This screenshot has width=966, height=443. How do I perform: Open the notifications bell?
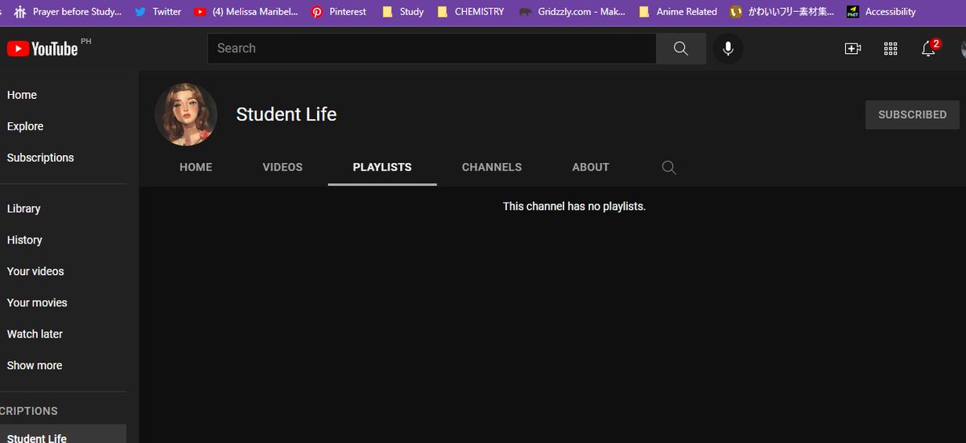pyautogui.click(x=928, y=48)
